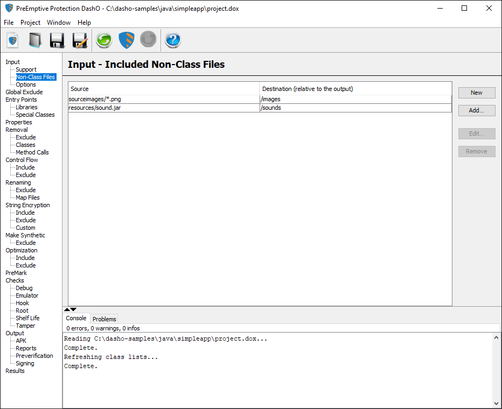Click the New button
The height and width of the screenshot is (409, 502).
click(477, 93)
